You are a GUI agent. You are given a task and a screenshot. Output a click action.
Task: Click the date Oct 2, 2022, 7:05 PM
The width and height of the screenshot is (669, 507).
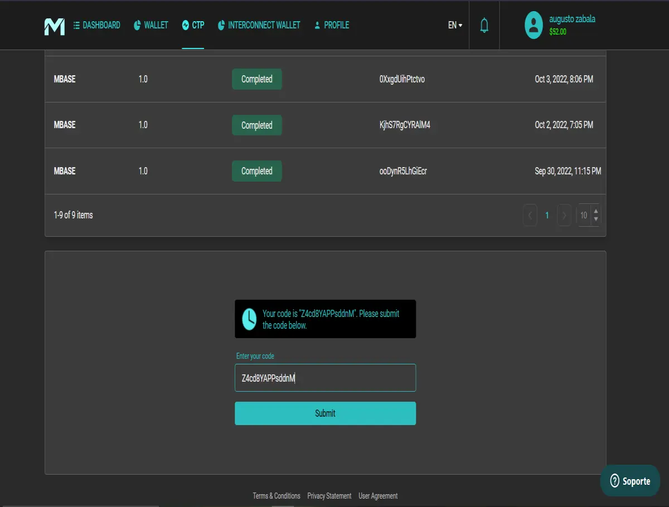564,125
